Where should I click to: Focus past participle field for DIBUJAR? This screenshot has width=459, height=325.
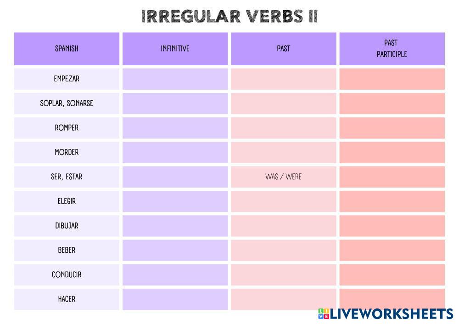[x=392, y=226]
